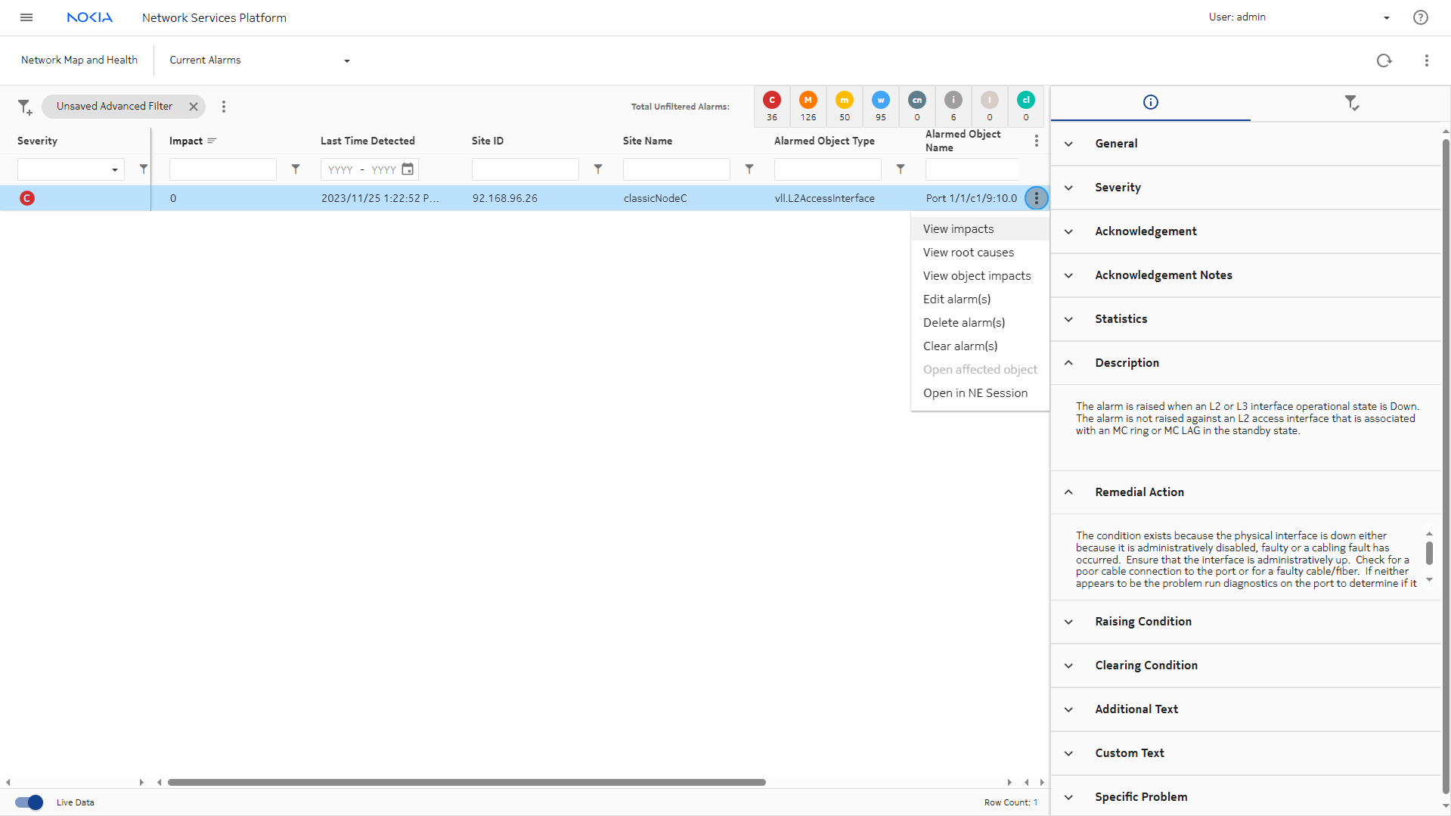This screenshot has width=1451, height=816.
Task: Refresh the alarm list
Action: [1384, 61]
